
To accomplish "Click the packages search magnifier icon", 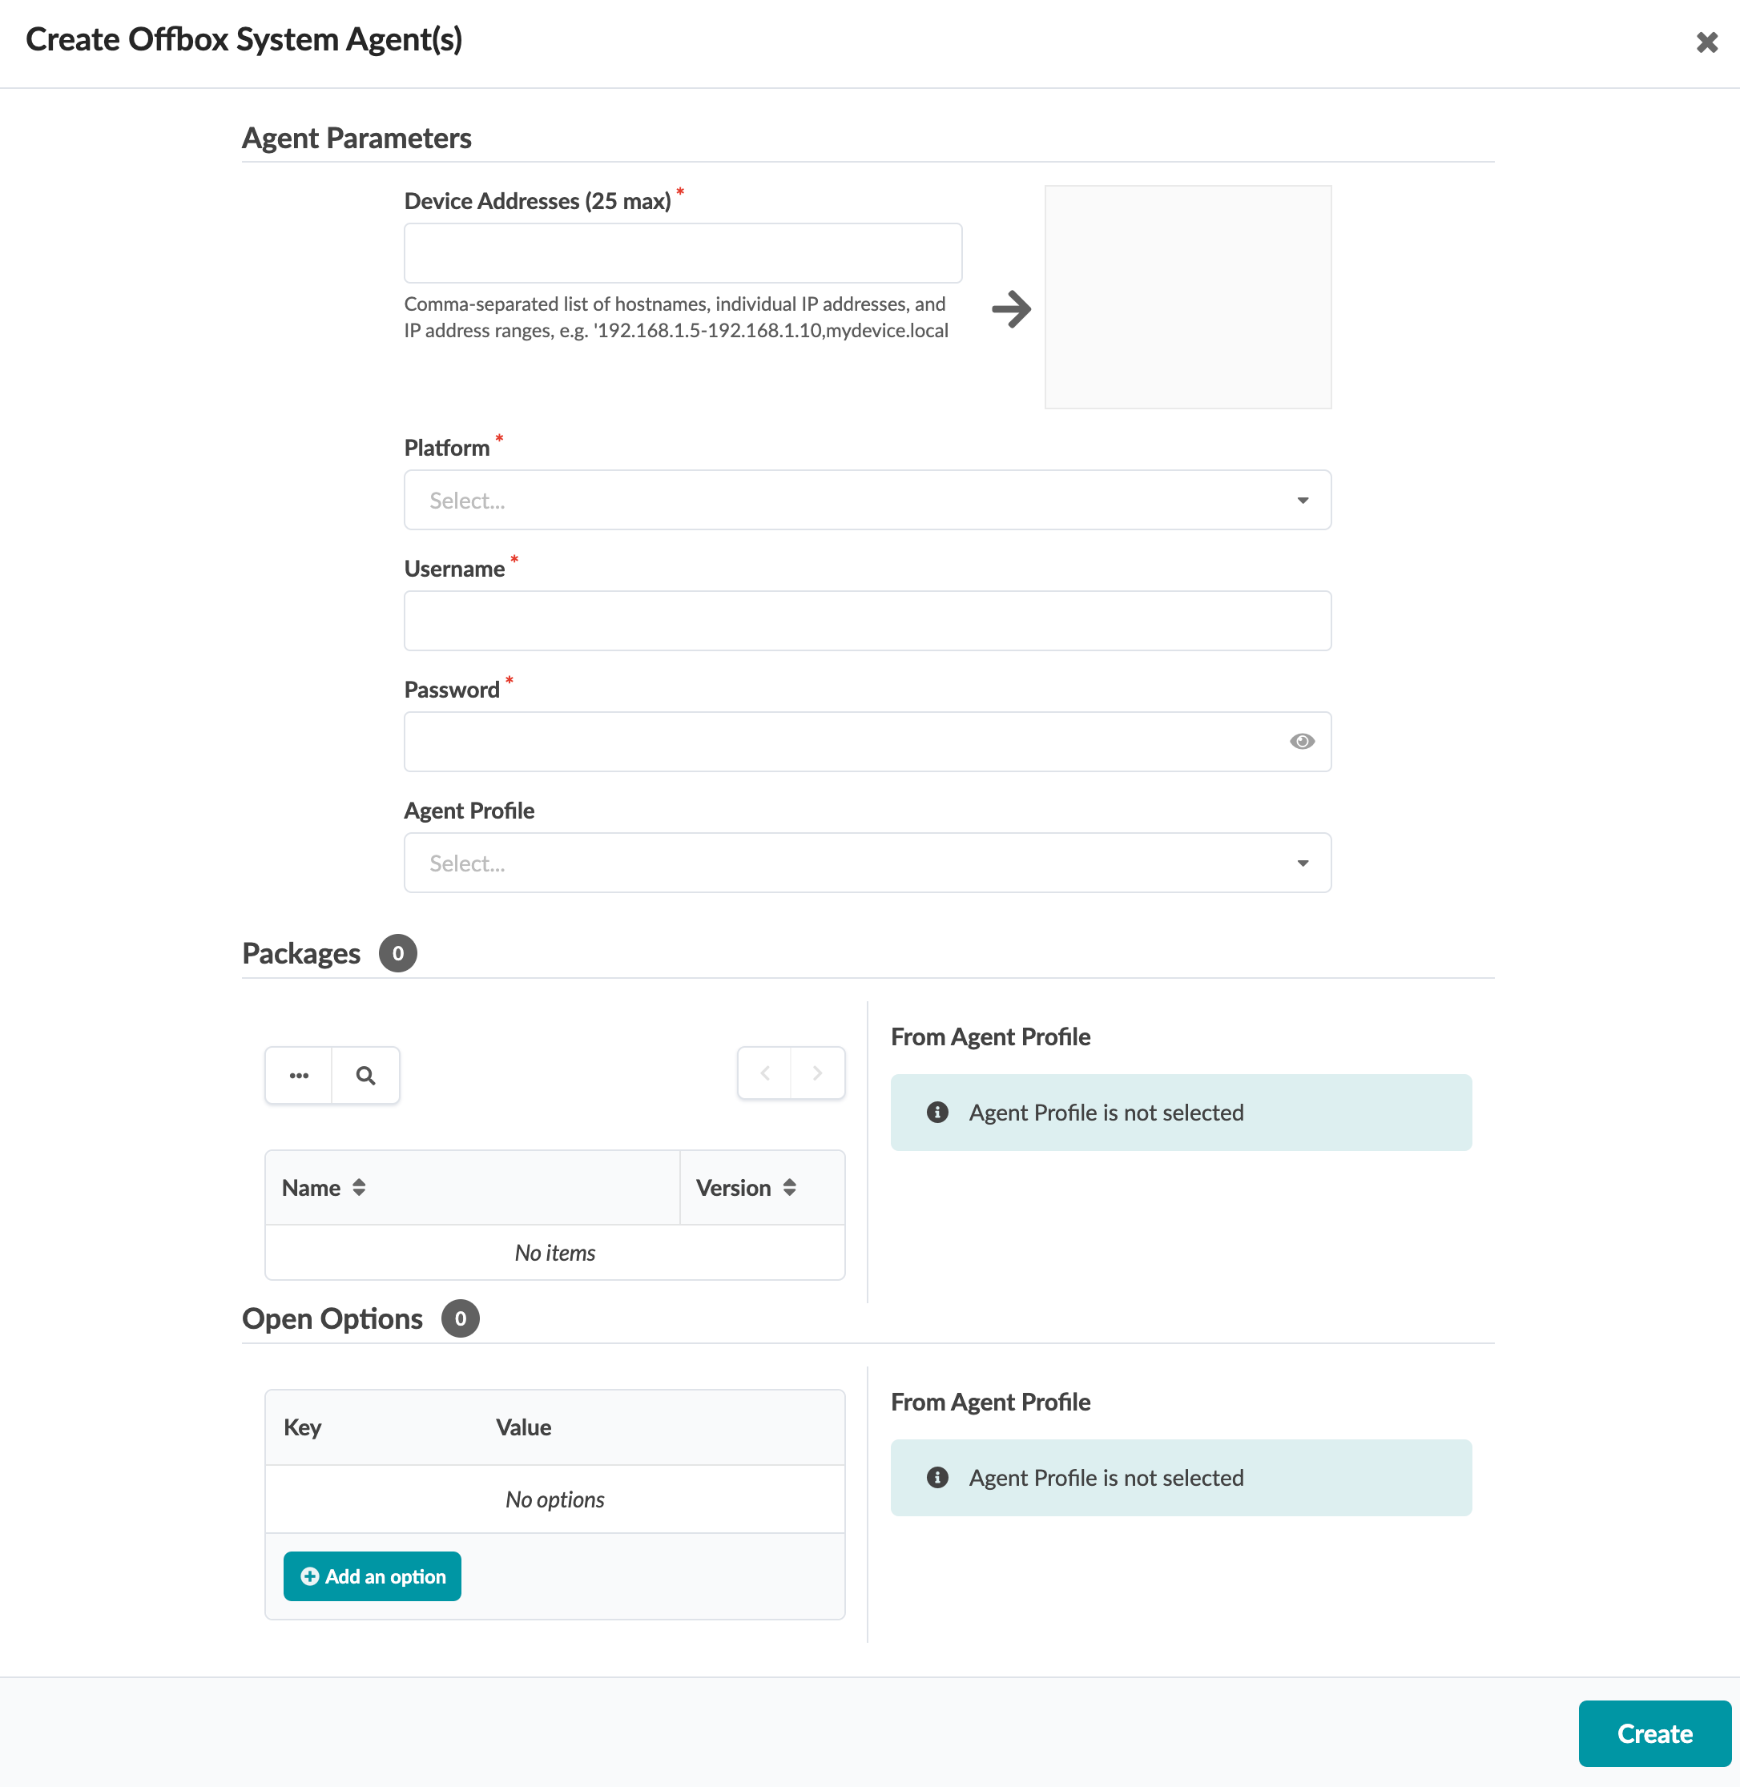I will tap(365, 1075).
